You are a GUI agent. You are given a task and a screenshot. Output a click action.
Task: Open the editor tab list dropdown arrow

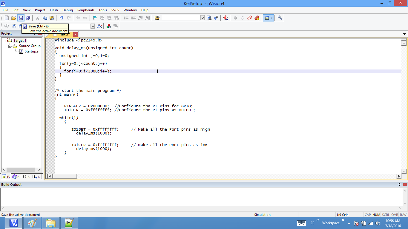coord(404,34)
